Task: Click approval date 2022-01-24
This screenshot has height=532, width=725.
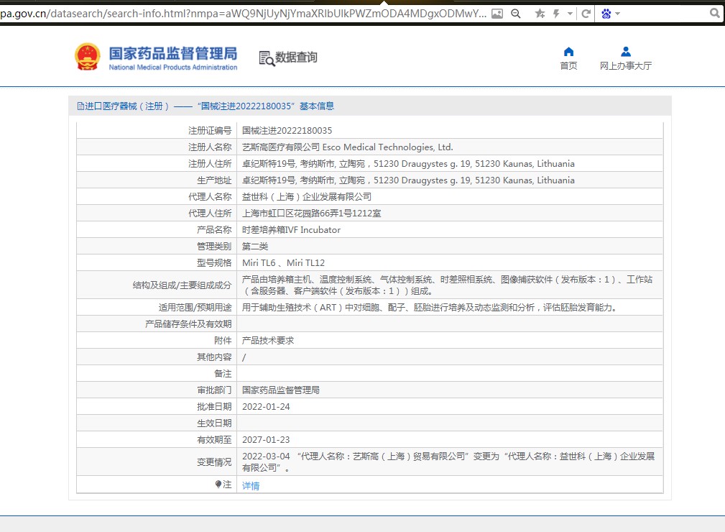Action: [x=266, y=407]
